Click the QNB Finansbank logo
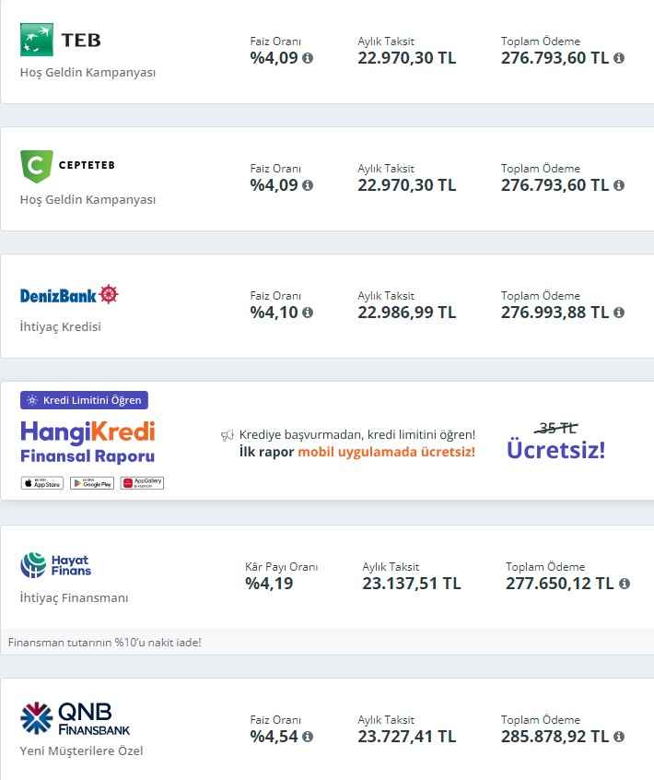 coord(75,719)
